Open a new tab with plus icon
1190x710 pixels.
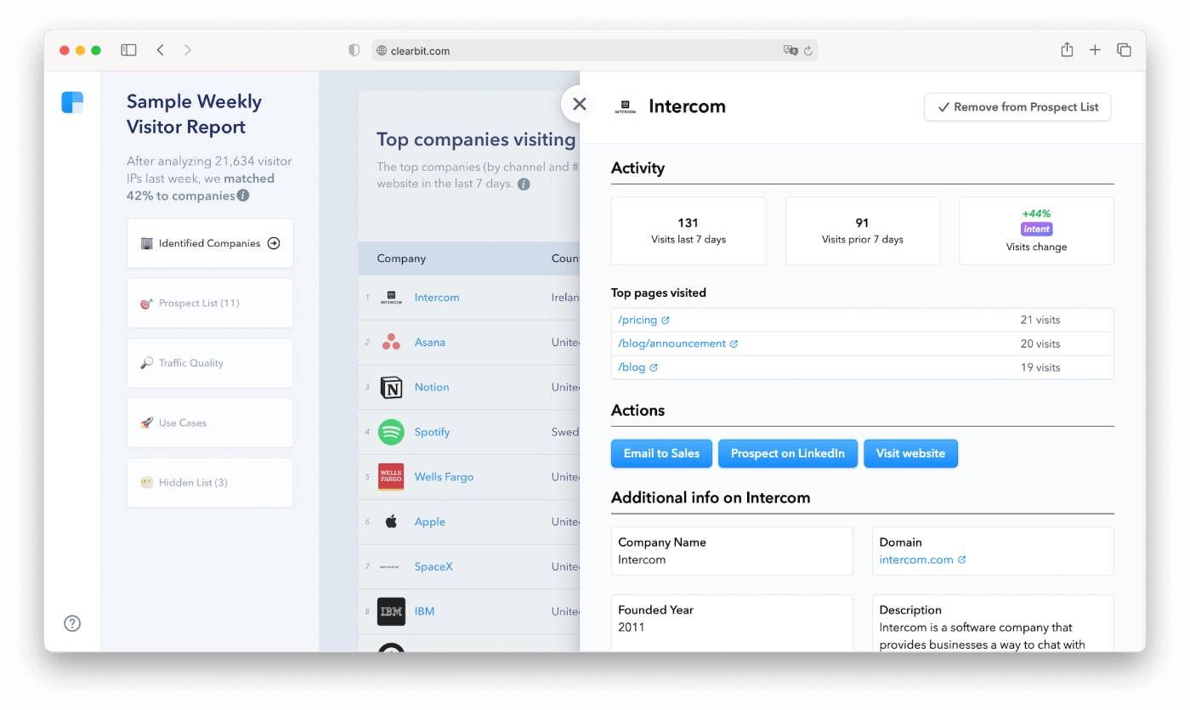coord(1095,50)
